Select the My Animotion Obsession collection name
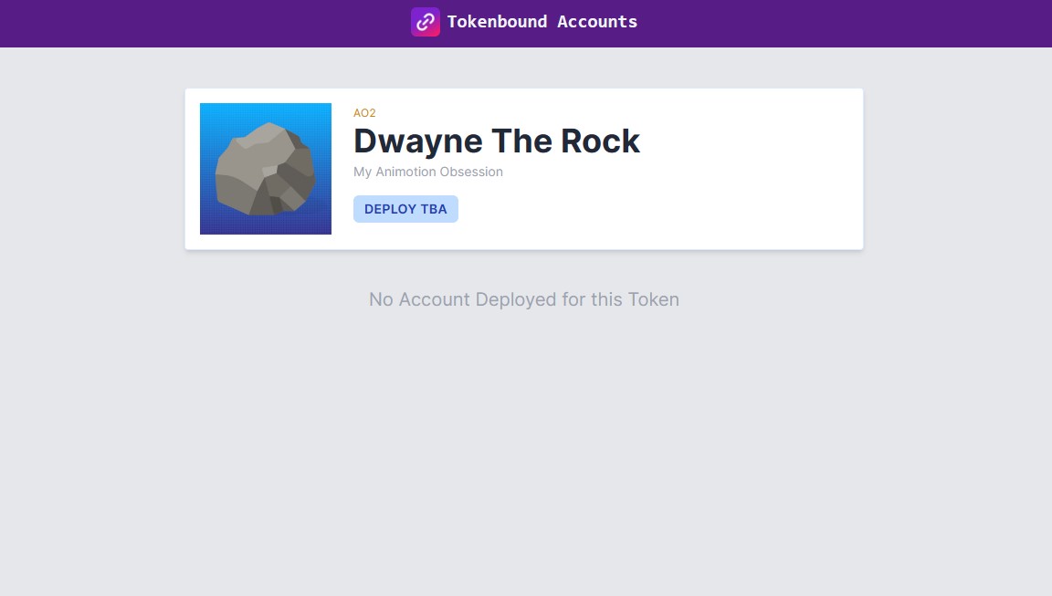Viewport: 1052px width, 596px height. point(428,172)
